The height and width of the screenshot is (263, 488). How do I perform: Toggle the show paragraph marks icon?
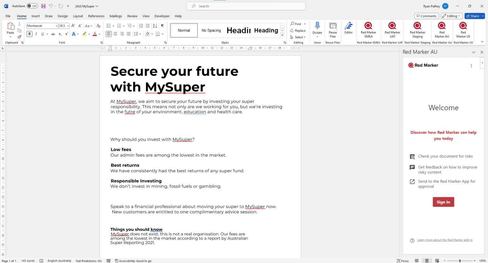click(x=162, y=26)
